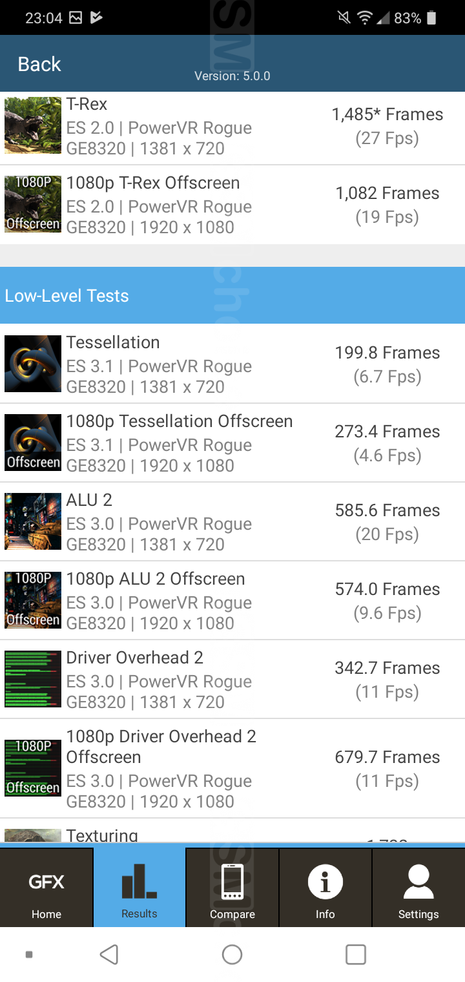
Task: Open the Driver Overhead 2 test icon
Action: 33,679
